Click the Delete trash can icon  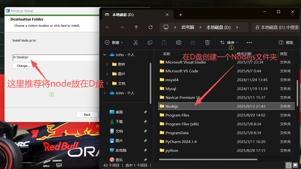[x=207, y=42]
